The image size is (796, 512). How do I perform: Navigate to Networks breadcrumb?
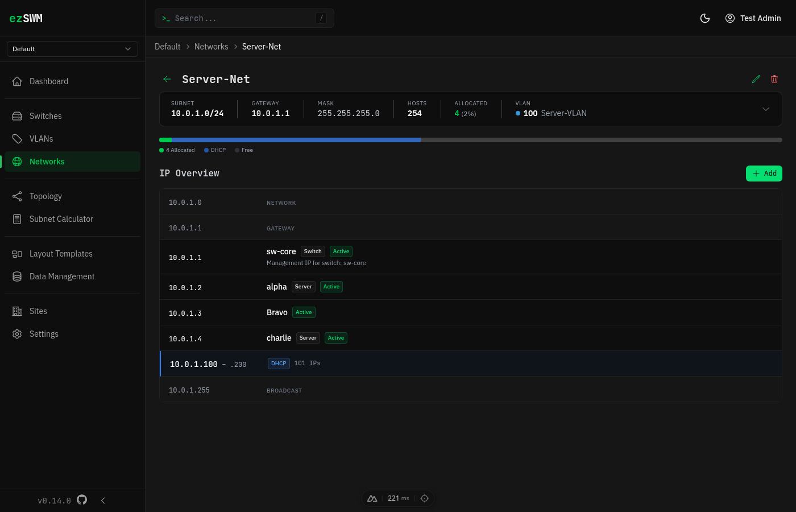coord(211,47)
